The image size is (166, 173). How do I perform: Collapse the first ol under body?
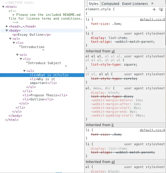(10, 39)
